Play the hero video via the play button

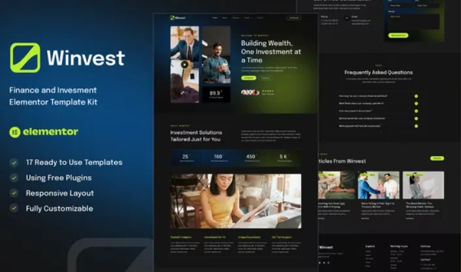(185, 65)
